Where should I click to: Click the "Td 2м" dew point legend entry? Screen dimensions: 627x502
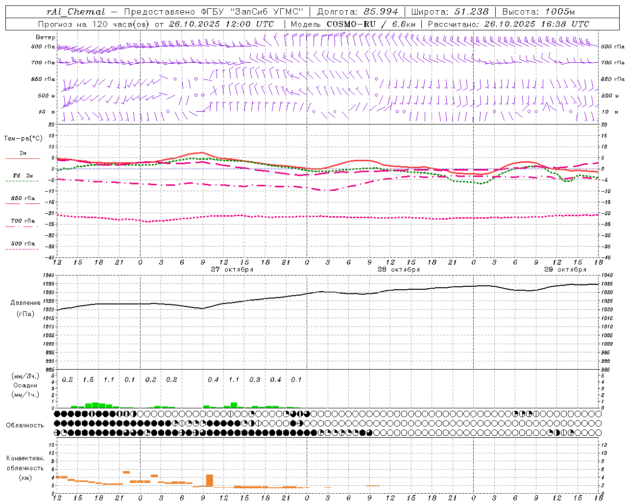click(23, 176)
